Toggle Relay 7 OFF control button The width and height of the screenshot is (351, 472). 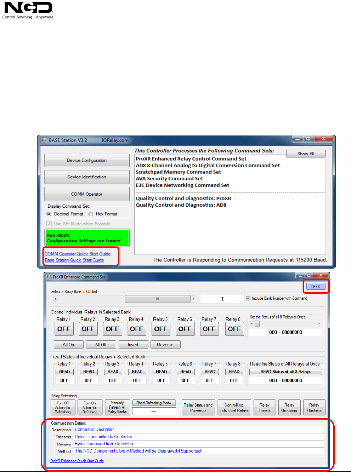[x=209, y=329]
